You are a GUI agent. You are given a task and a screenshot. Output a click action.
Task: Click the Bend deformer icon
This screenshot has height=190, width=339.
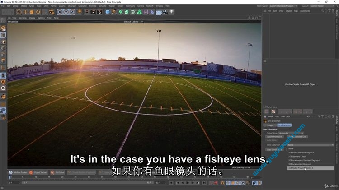point(152,12)
